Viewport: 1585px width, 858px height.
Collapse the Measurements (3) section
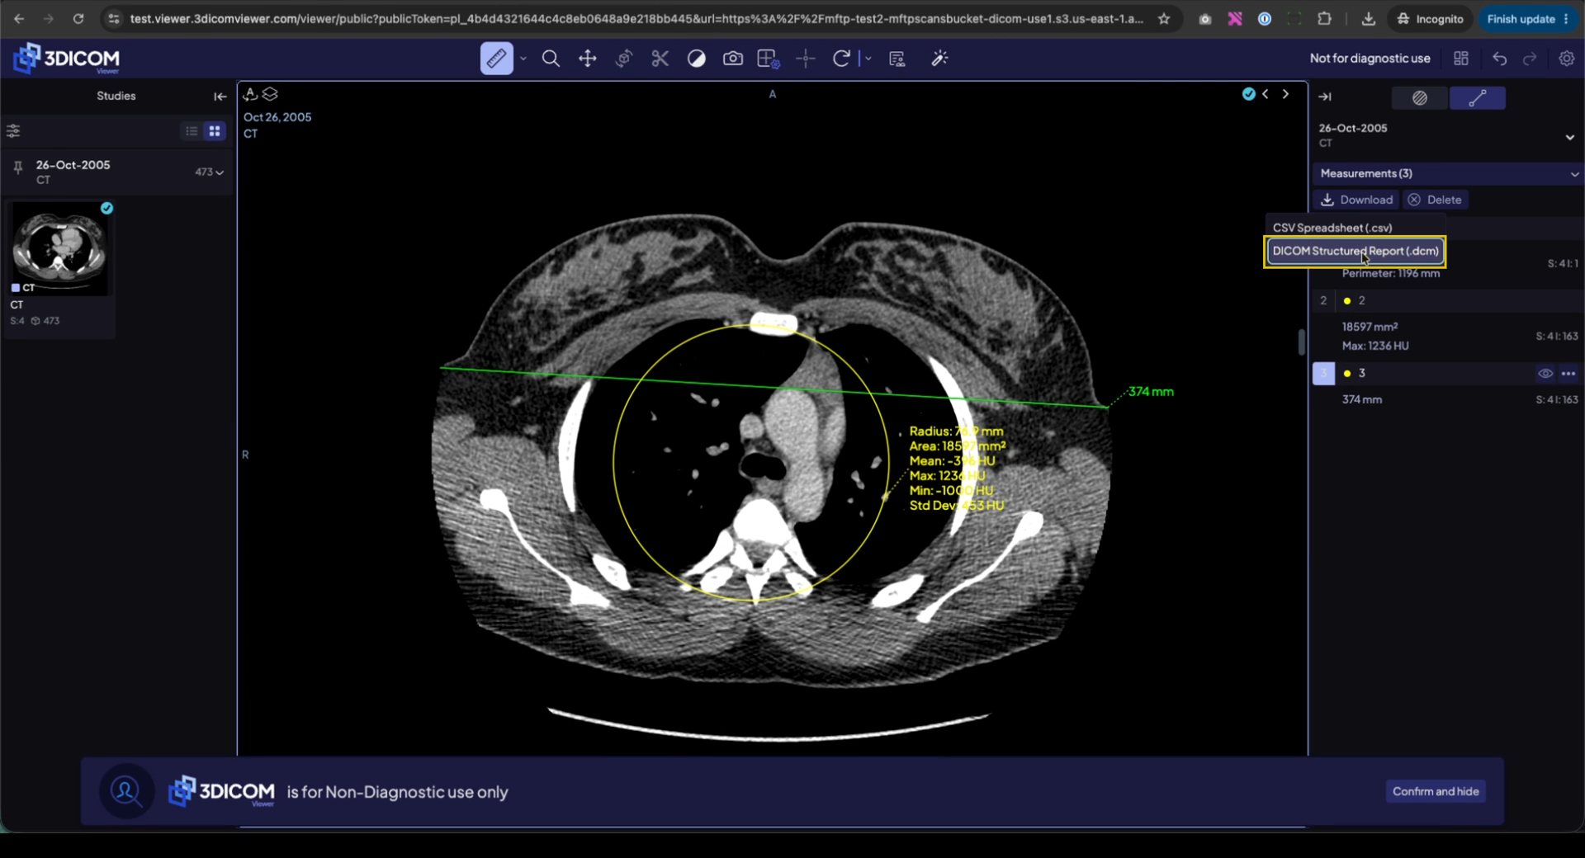(x=1574, y=174)
